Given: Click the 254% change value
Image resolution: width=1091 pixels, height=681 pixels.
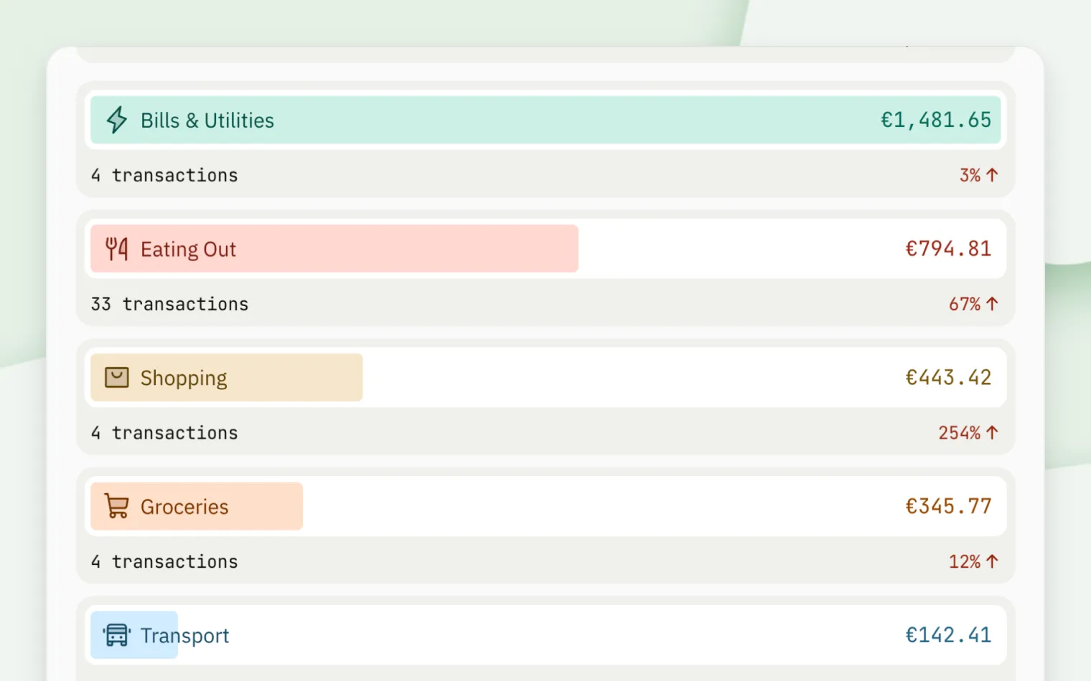Looking at the screenshot, I should pyautogui.click(x=960, y=433).
